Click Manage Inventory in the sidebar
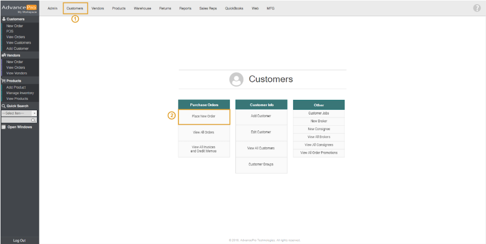Viewport: 486px width, 244px height. click(20, 93)
